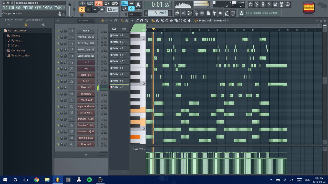328x184 pixels.
Task: Click the help question mark icon
Action: (269, 4)
